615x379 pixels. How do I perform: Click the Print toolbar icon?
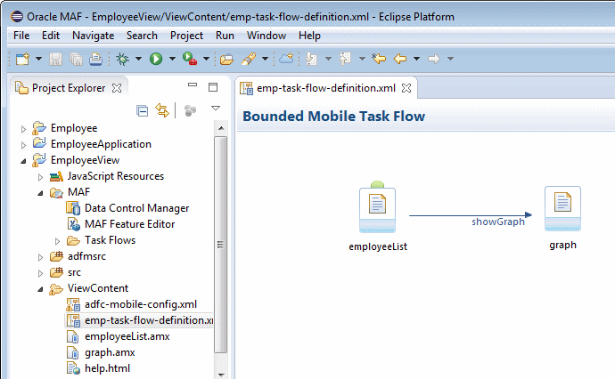95,59
